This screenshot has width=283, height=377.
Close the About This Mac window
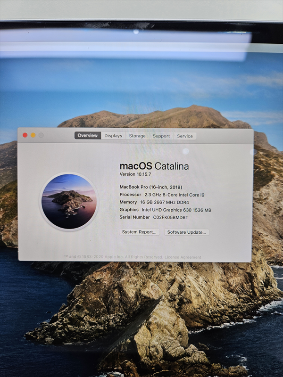[x=25, y=135]
